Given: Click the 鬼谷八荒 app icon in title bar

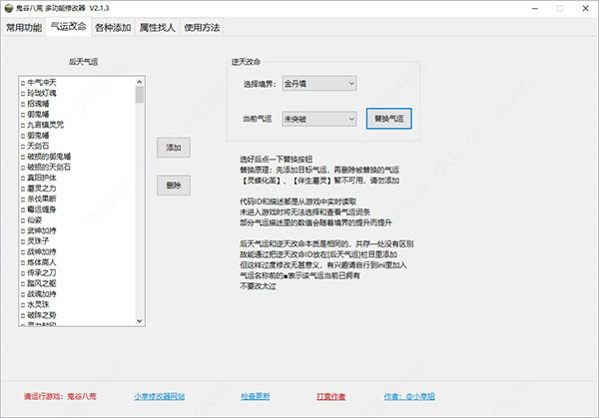Looking at the screenshot, I should pyautogui.click(x=9, y=8).
